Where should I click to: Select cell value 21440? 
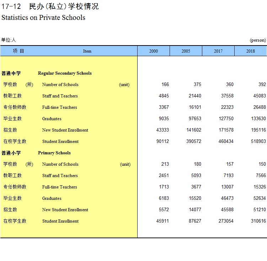click(195, 96)
